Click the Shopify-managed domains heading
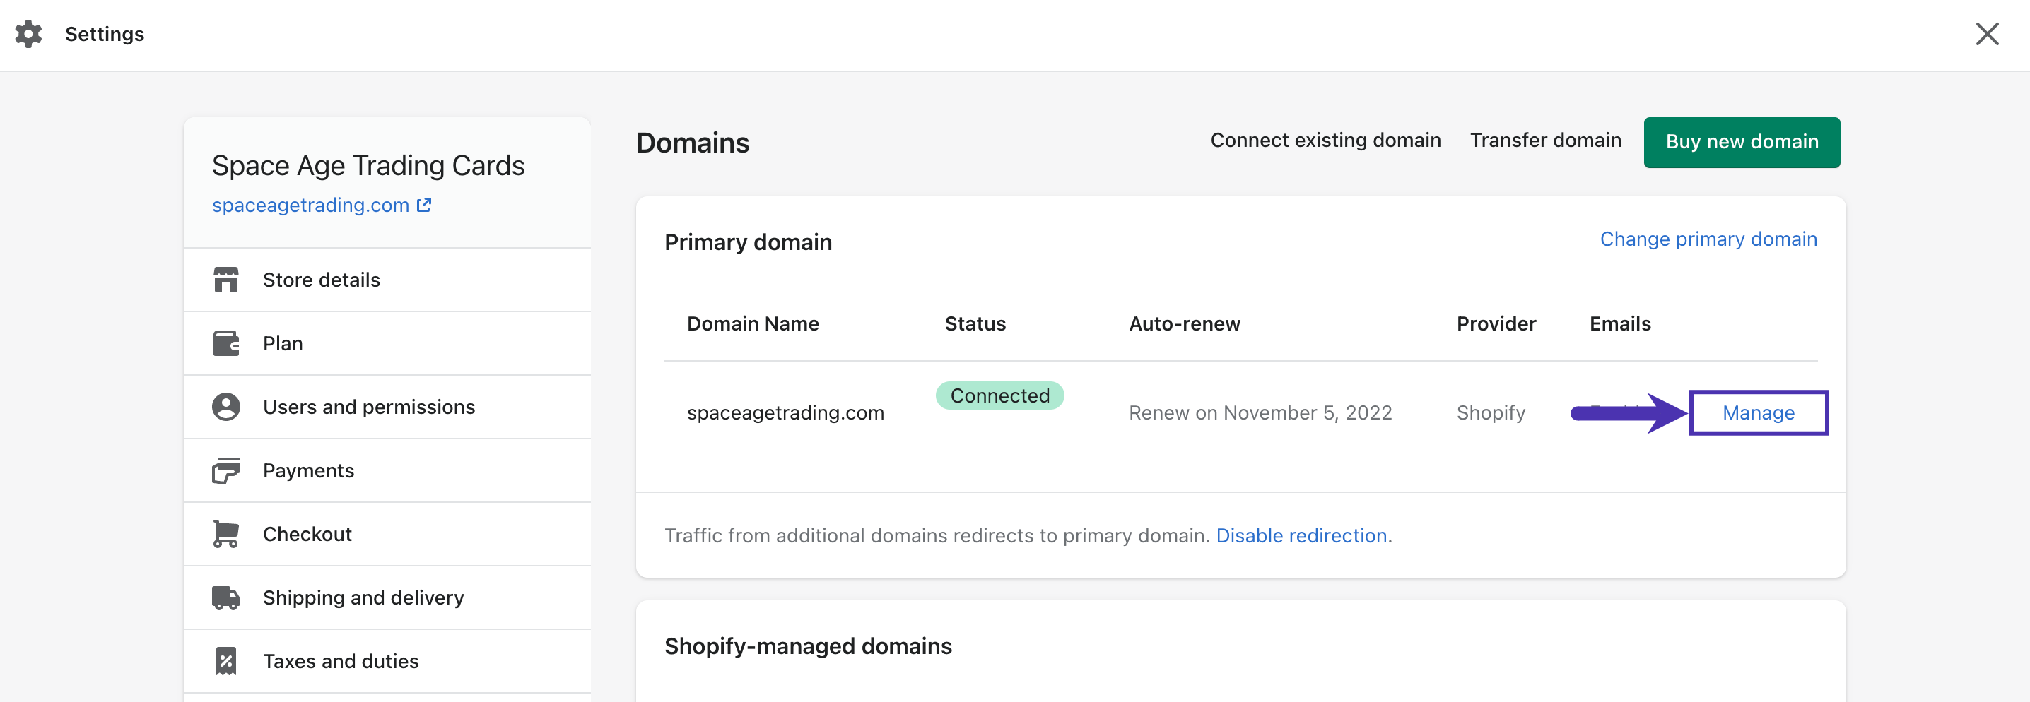2030x702 pixels. (x=808, y=646)
